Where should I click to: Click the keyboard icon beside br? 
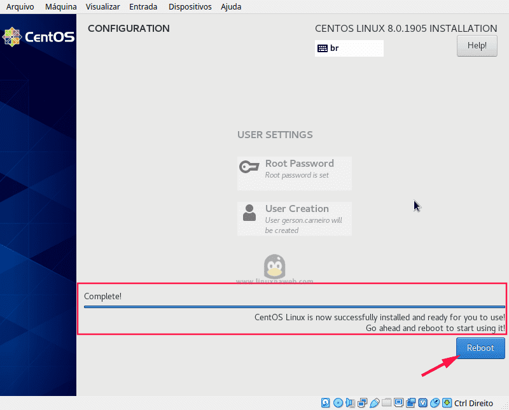click(323, 48)
